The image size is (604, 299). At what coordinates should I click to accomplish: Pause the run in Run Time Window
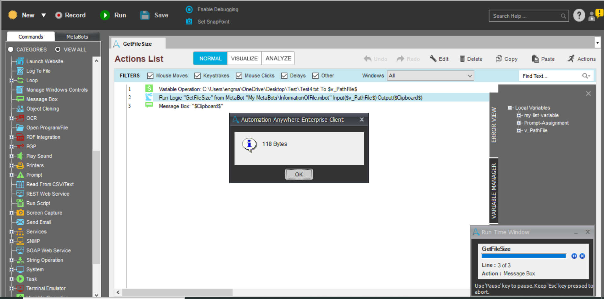(574, 256)
